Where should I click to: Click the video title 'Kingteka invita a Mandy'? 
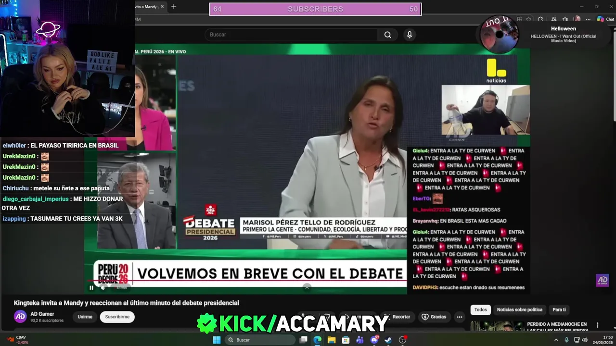point(127,303)
